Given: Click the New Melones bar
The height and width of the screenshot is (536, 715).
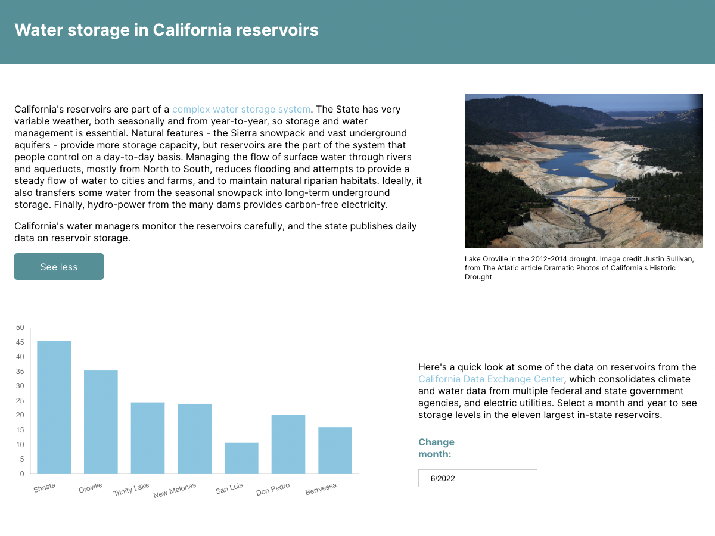Looking at the screenshot, I should point(194,439).
